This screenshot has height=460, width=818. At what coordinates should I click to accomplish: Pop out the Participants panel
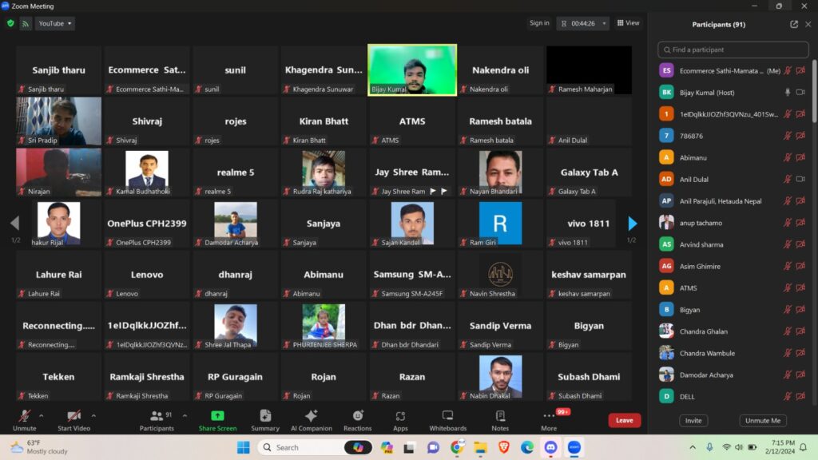(794, 24)
